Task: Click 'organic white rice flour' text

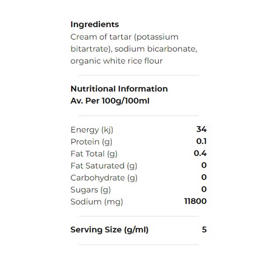Action: click(116, 61)
